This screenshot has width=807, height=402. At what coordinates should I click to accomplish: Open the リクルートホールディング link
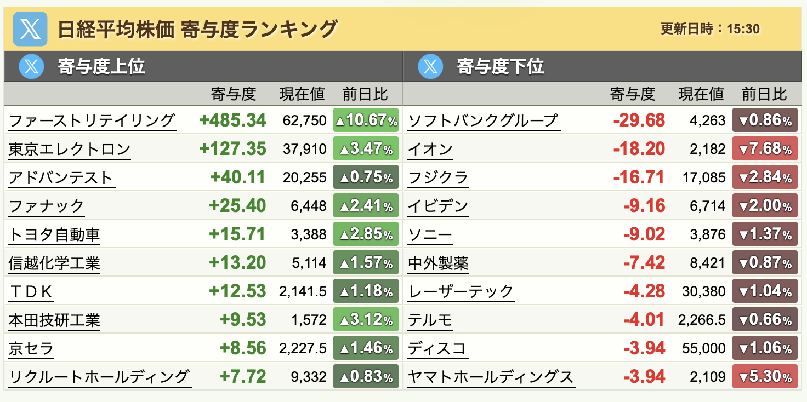[x=100, y=377]
